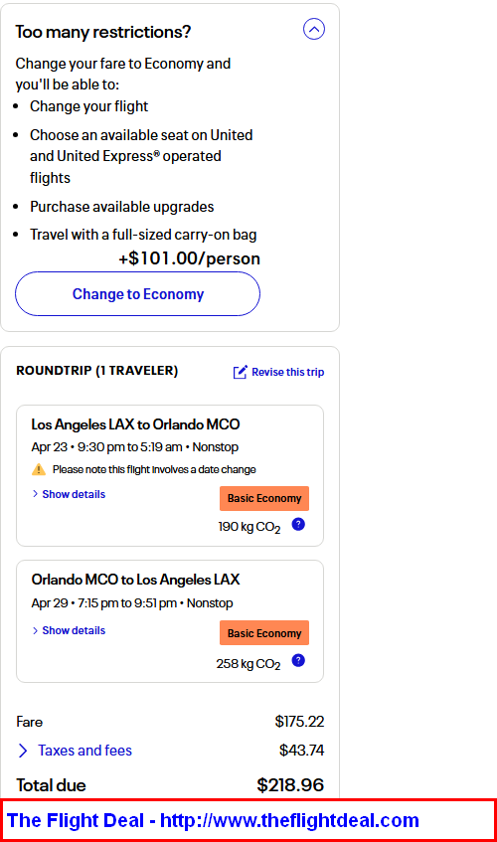
Task: Open the 190 kg CO2 help icon
Action: (x=298, y=524)
